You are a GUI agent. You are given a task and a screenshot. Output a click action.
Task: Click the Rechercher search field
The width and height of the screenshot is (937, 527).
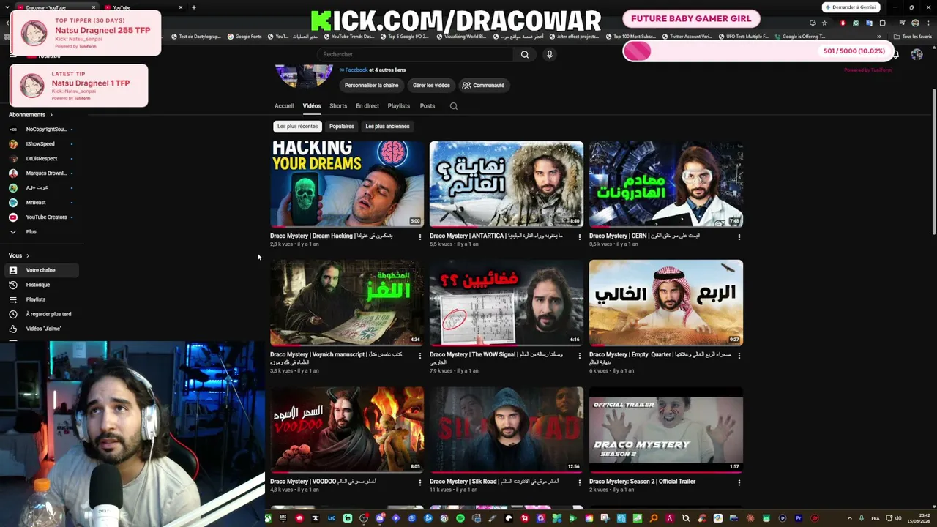[416, 54]
